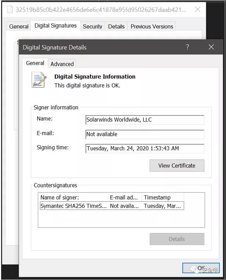This screenshot has height=280, width=226.
Task: Open the Security tab in Properties
Action: click(x=92, y=26)
